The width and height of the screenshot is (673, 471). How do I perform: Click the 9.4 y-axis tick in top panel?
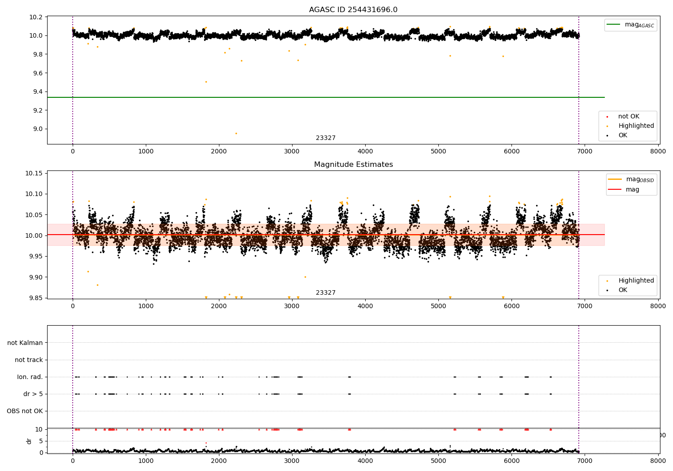click(x=38, y=92)
